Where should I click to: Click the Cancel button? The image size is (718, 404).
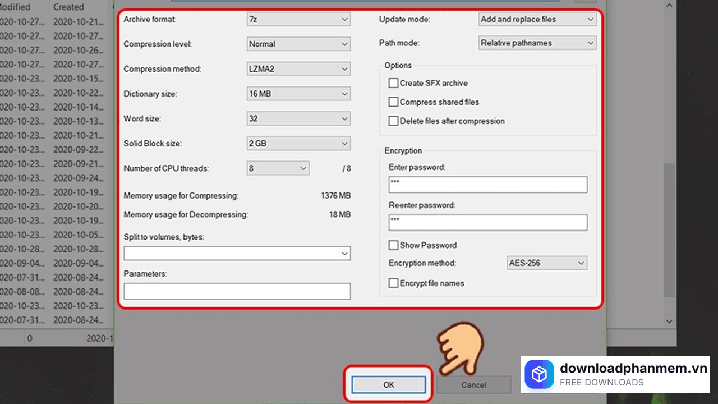click(x=473, y=384)
